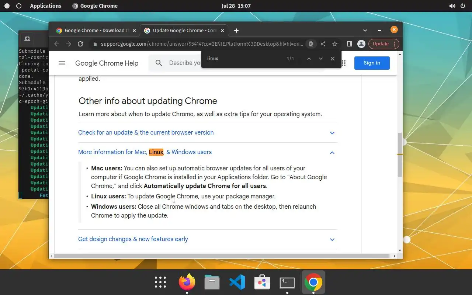Click the help search magnifier icon

(x=159, y=63)
